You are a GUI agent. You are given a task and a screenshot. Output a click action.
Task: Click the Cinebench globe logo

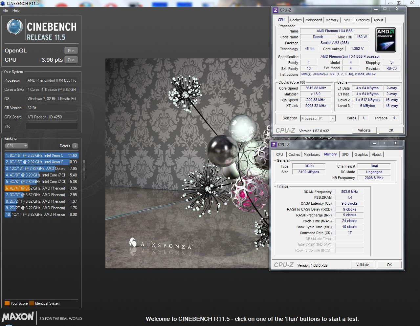(15, 27)
